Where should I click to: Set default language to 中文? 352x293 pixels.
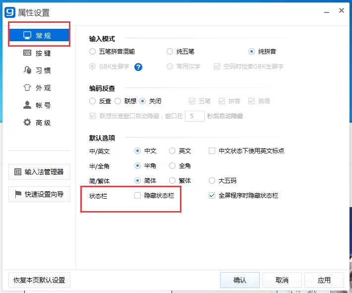point(137,150)
